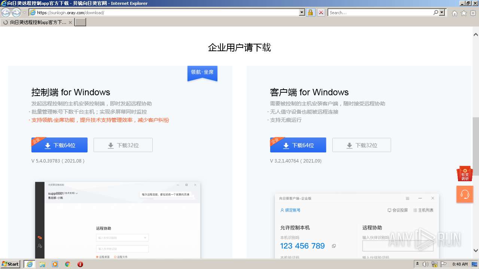Open the 有奖调研 red envelope icon
The height and width of the screenshot is (269, 479).
click(x=465, y=174)
